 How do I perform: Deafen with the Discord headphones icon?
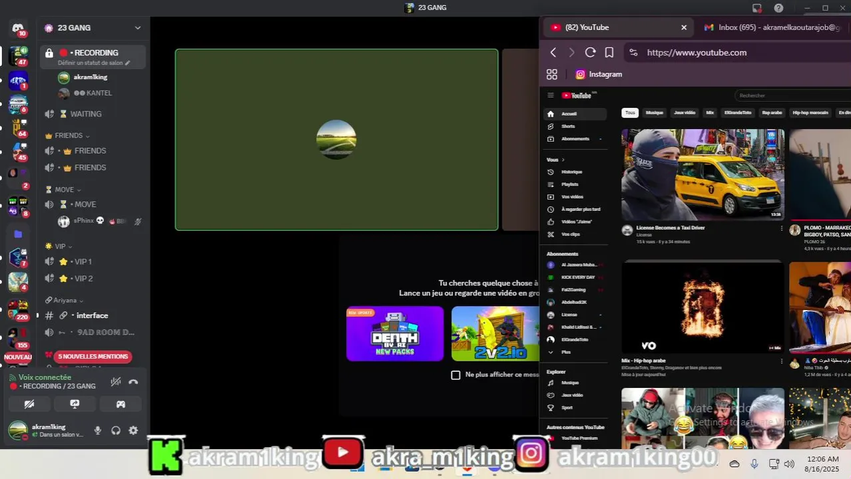pos(116,430)
